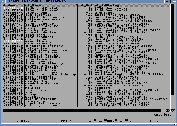Image resolution: width=177 pixels, height=126 pixels.
Task: Sort by the rt_Name column header
Action: (51, 6)
